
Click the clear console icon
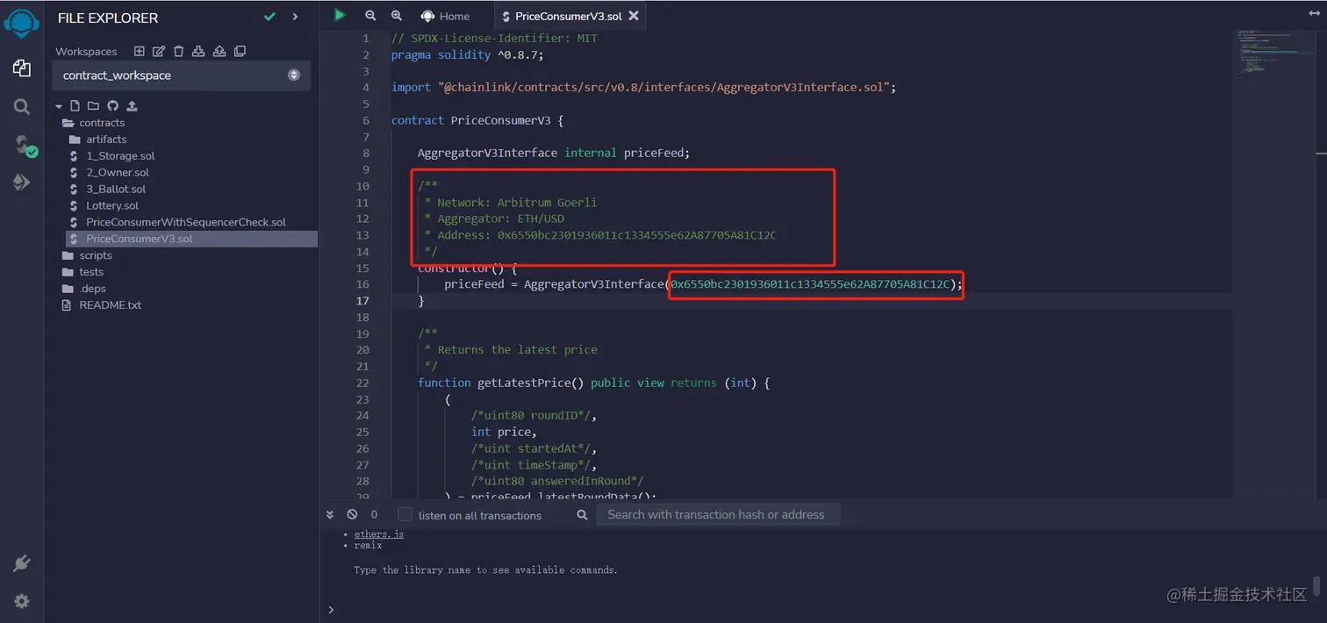(352, 515)
